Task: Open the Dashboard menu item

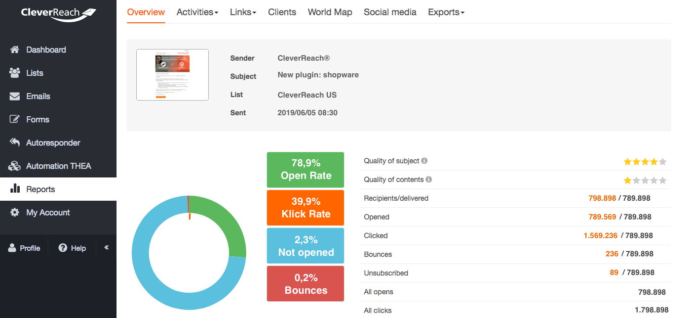Action: point(58,50)
